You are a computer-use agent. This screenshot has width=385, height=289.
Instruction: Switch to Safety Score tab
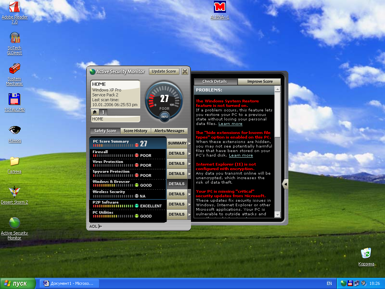[105, 131]
